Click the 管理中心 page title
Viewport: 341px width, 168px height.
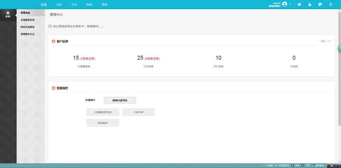[x=56, y=14]
